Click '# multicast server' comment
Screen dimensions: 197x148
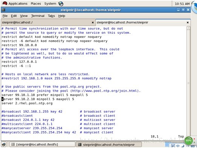pyautogui.click(x=98, y=120)
